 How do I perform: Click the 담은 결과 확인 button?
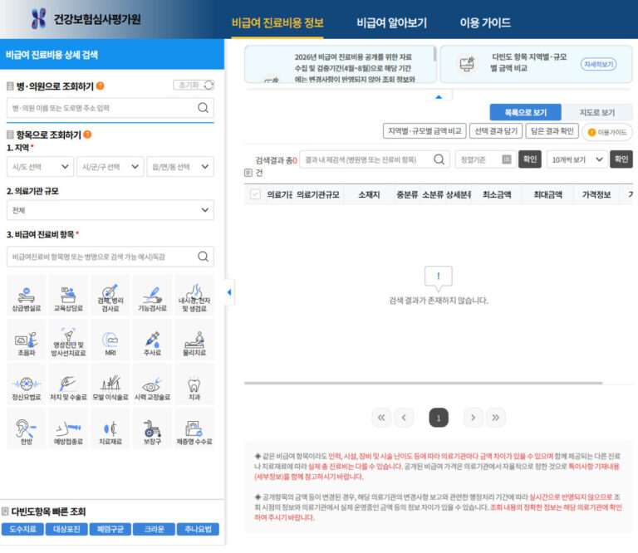pyautogui.click(x=552, y=131)
